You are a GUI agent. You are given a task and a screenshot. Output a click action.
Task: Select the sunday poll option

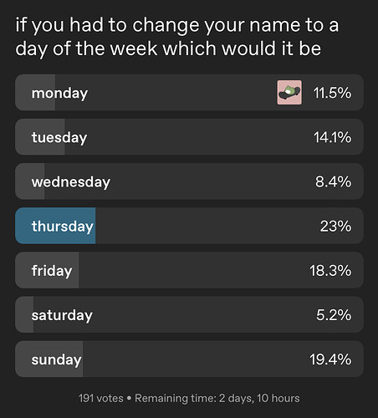pos(189,359)
